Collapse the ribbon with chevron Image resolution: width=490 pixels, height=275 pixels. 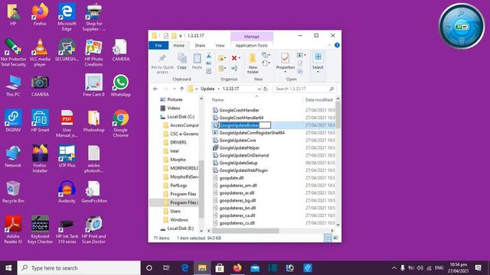(x=329, y=45)
